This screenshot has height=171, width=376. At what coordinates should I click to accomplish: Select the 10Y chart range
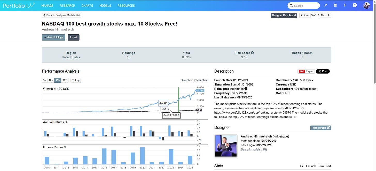click(x=51, y=80)
